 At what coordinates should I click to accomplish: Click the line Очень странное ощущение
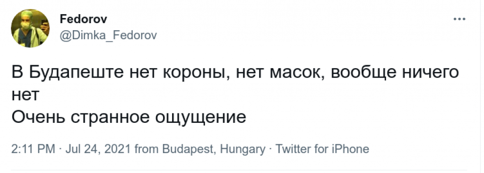pyautogui.click(x=129, y=118)
